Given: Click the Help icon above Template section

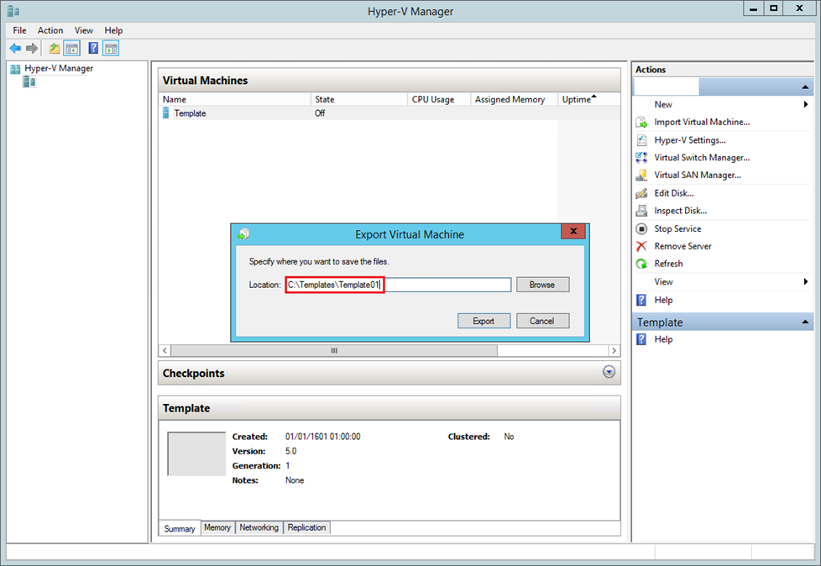Looking at the screenshot, I should [x=641, y=300].
